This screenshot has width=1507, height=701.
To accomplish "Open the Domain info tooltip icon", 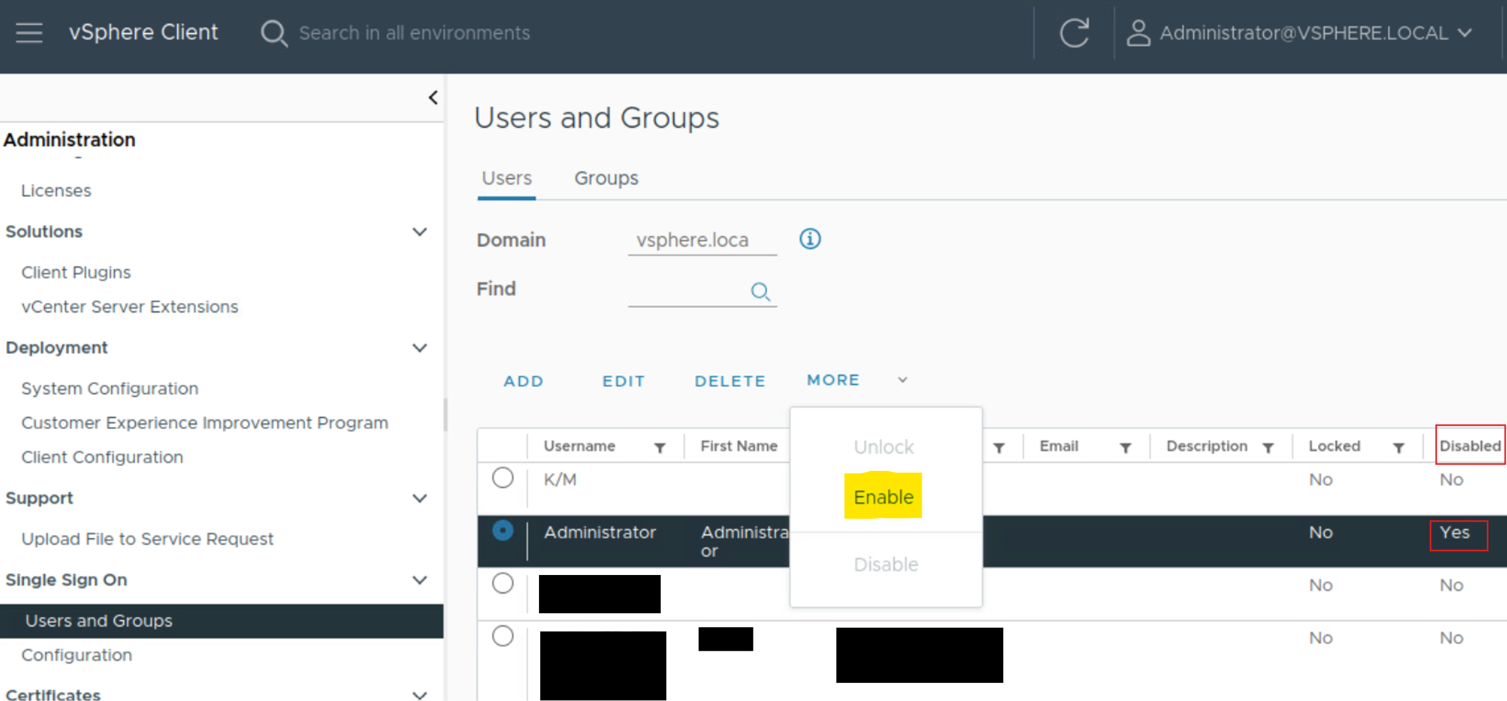I will 810,239.
